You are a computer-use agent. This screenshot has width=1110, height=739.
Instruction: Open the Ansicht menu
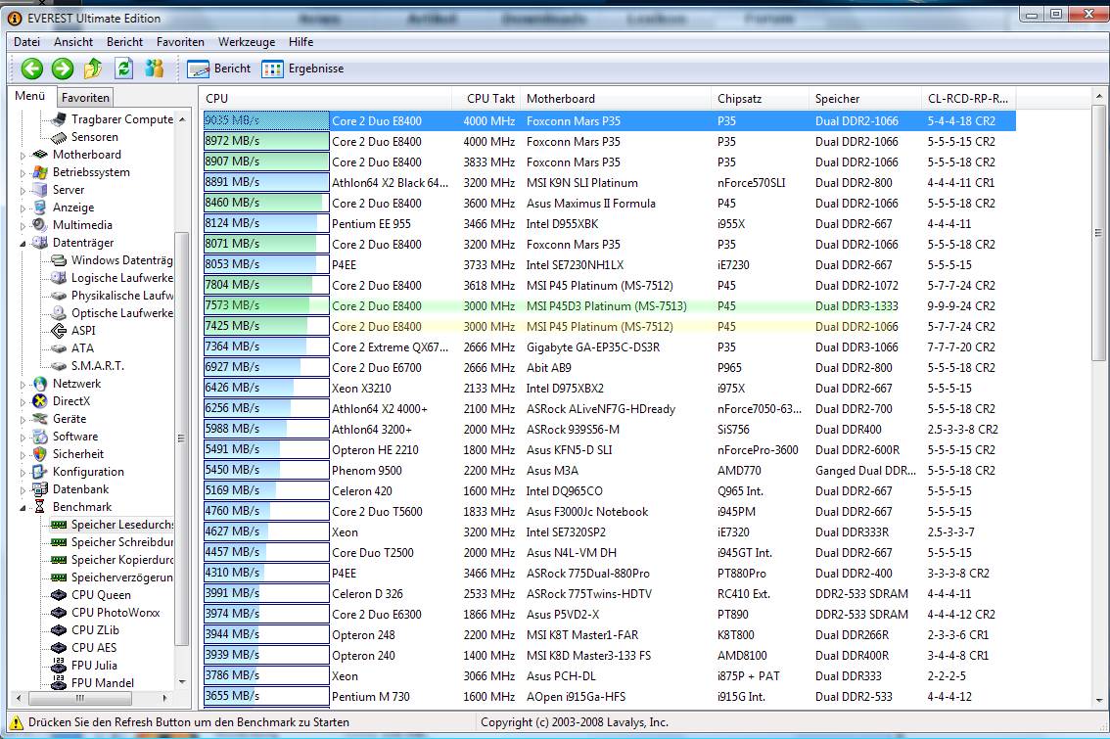tap(73, 42)
